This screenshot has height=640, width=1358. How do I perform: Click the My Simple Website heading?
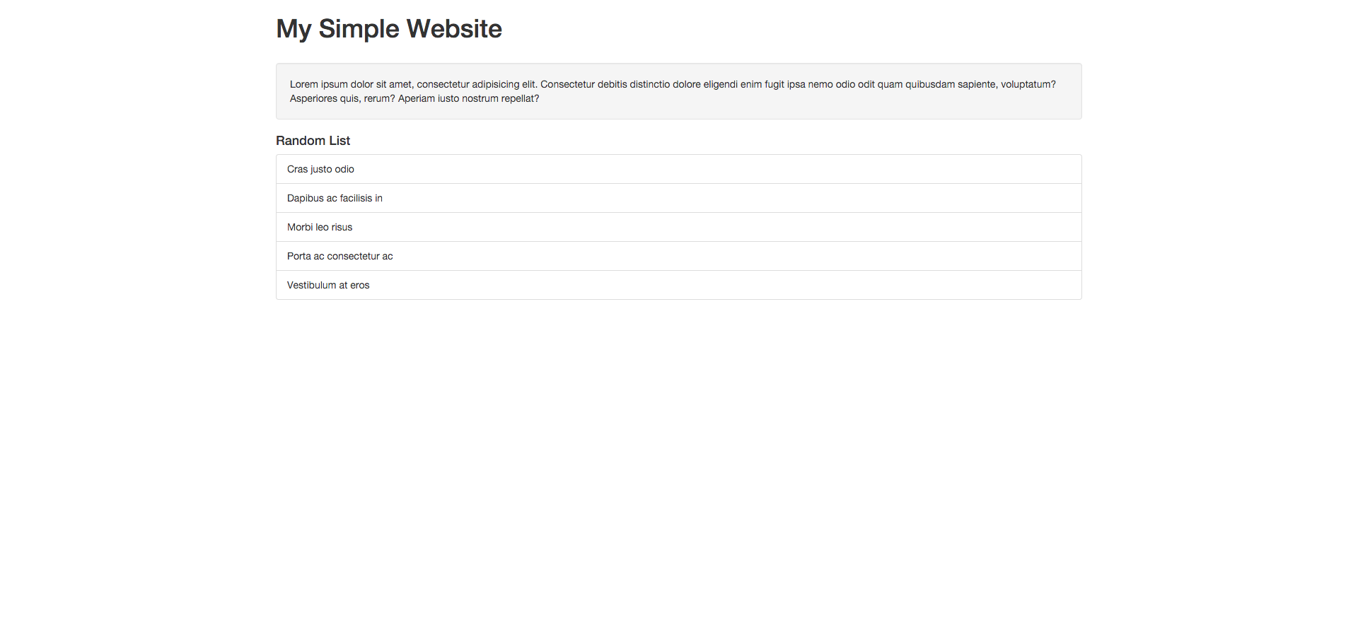click(388, 29)
